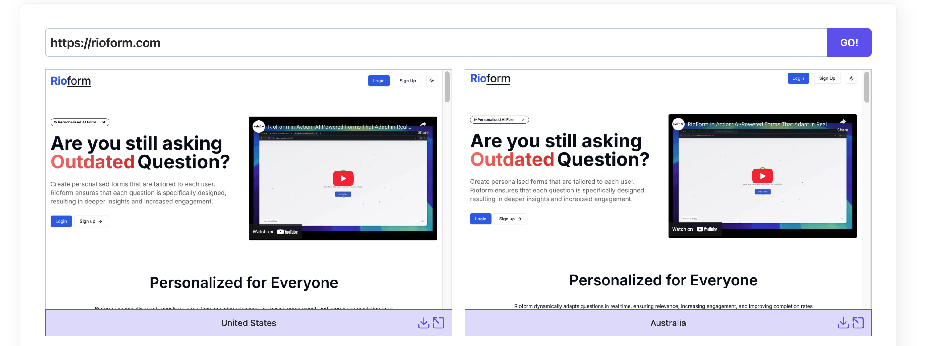Open United States view in new window
The height and width of the screenshot is (346, 942).
click(x=438, y=323)
